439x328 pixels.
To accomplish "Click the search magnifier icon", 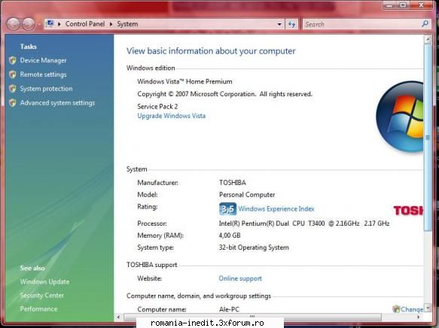I will click(x=425, y=24).
